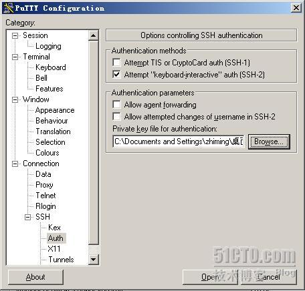Click the About button

(x=35, y=277)
